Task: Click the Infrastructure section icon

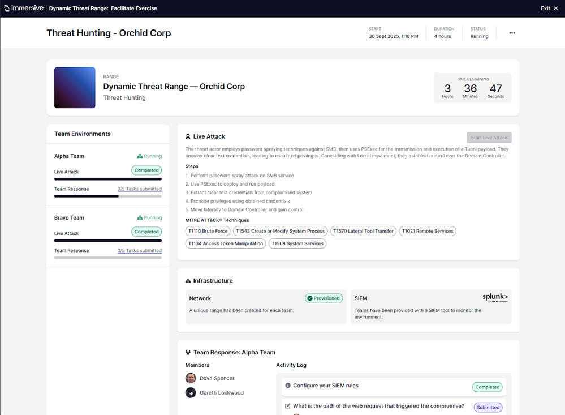Action: tap(188, 281)
